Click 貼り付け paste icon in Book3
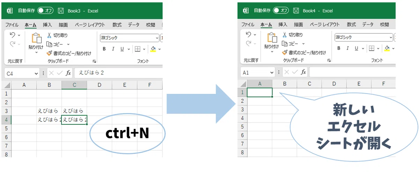Screen dimensions: 419x172 tap(36, 38)
